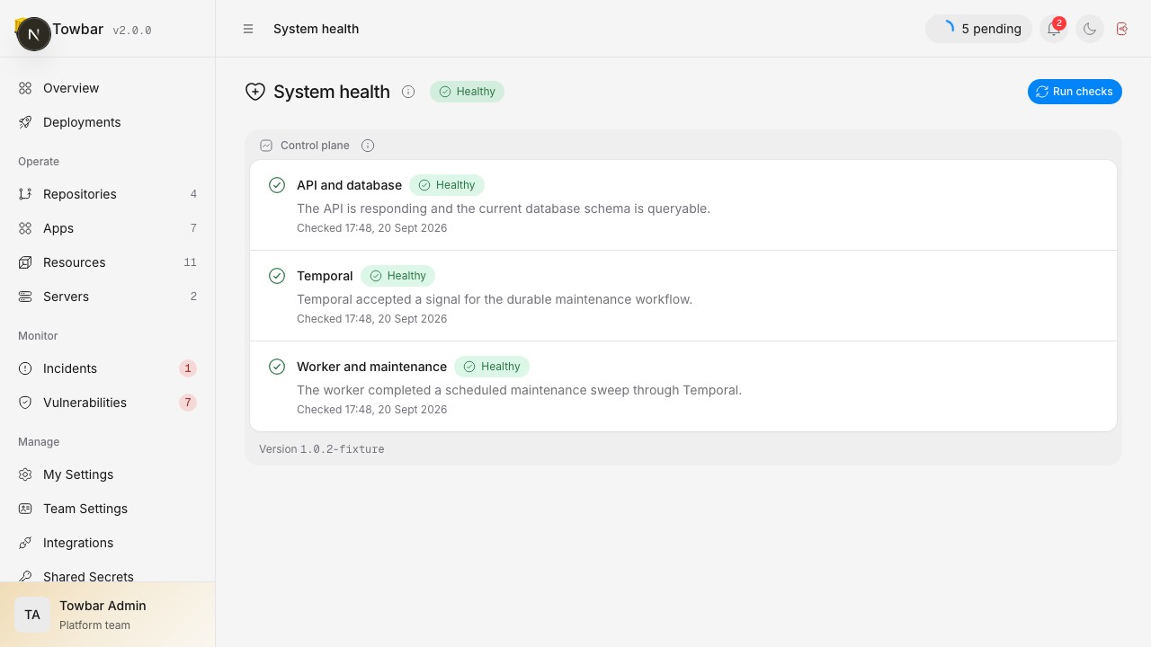Click the Resources count 11
The width and height of the screenshot is (1151, 647).
pos(190,262)
